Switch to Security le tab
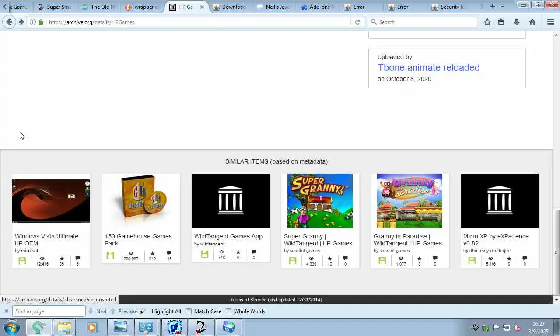This screenshot has width=560, height=336. tap(449, 7)
